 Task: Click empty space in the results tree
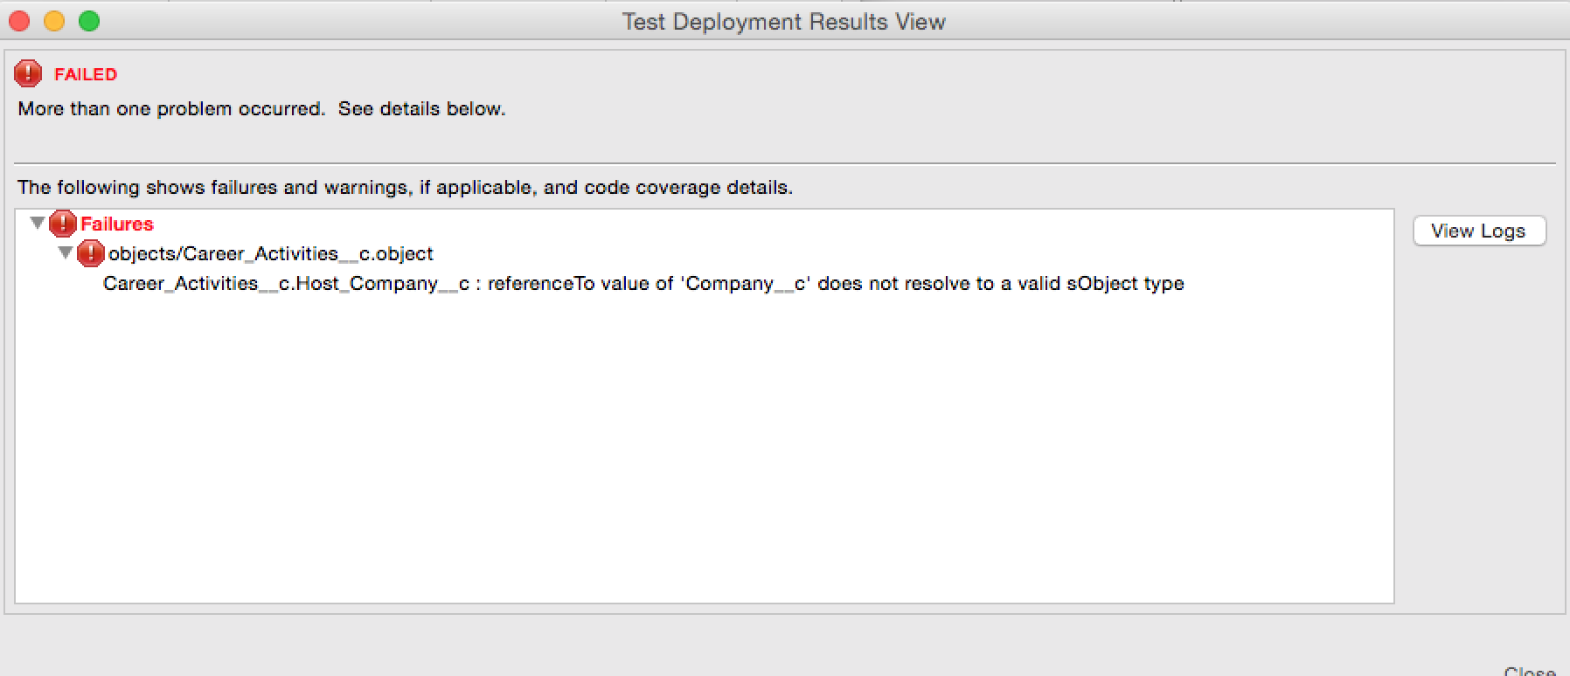(699, 454)
